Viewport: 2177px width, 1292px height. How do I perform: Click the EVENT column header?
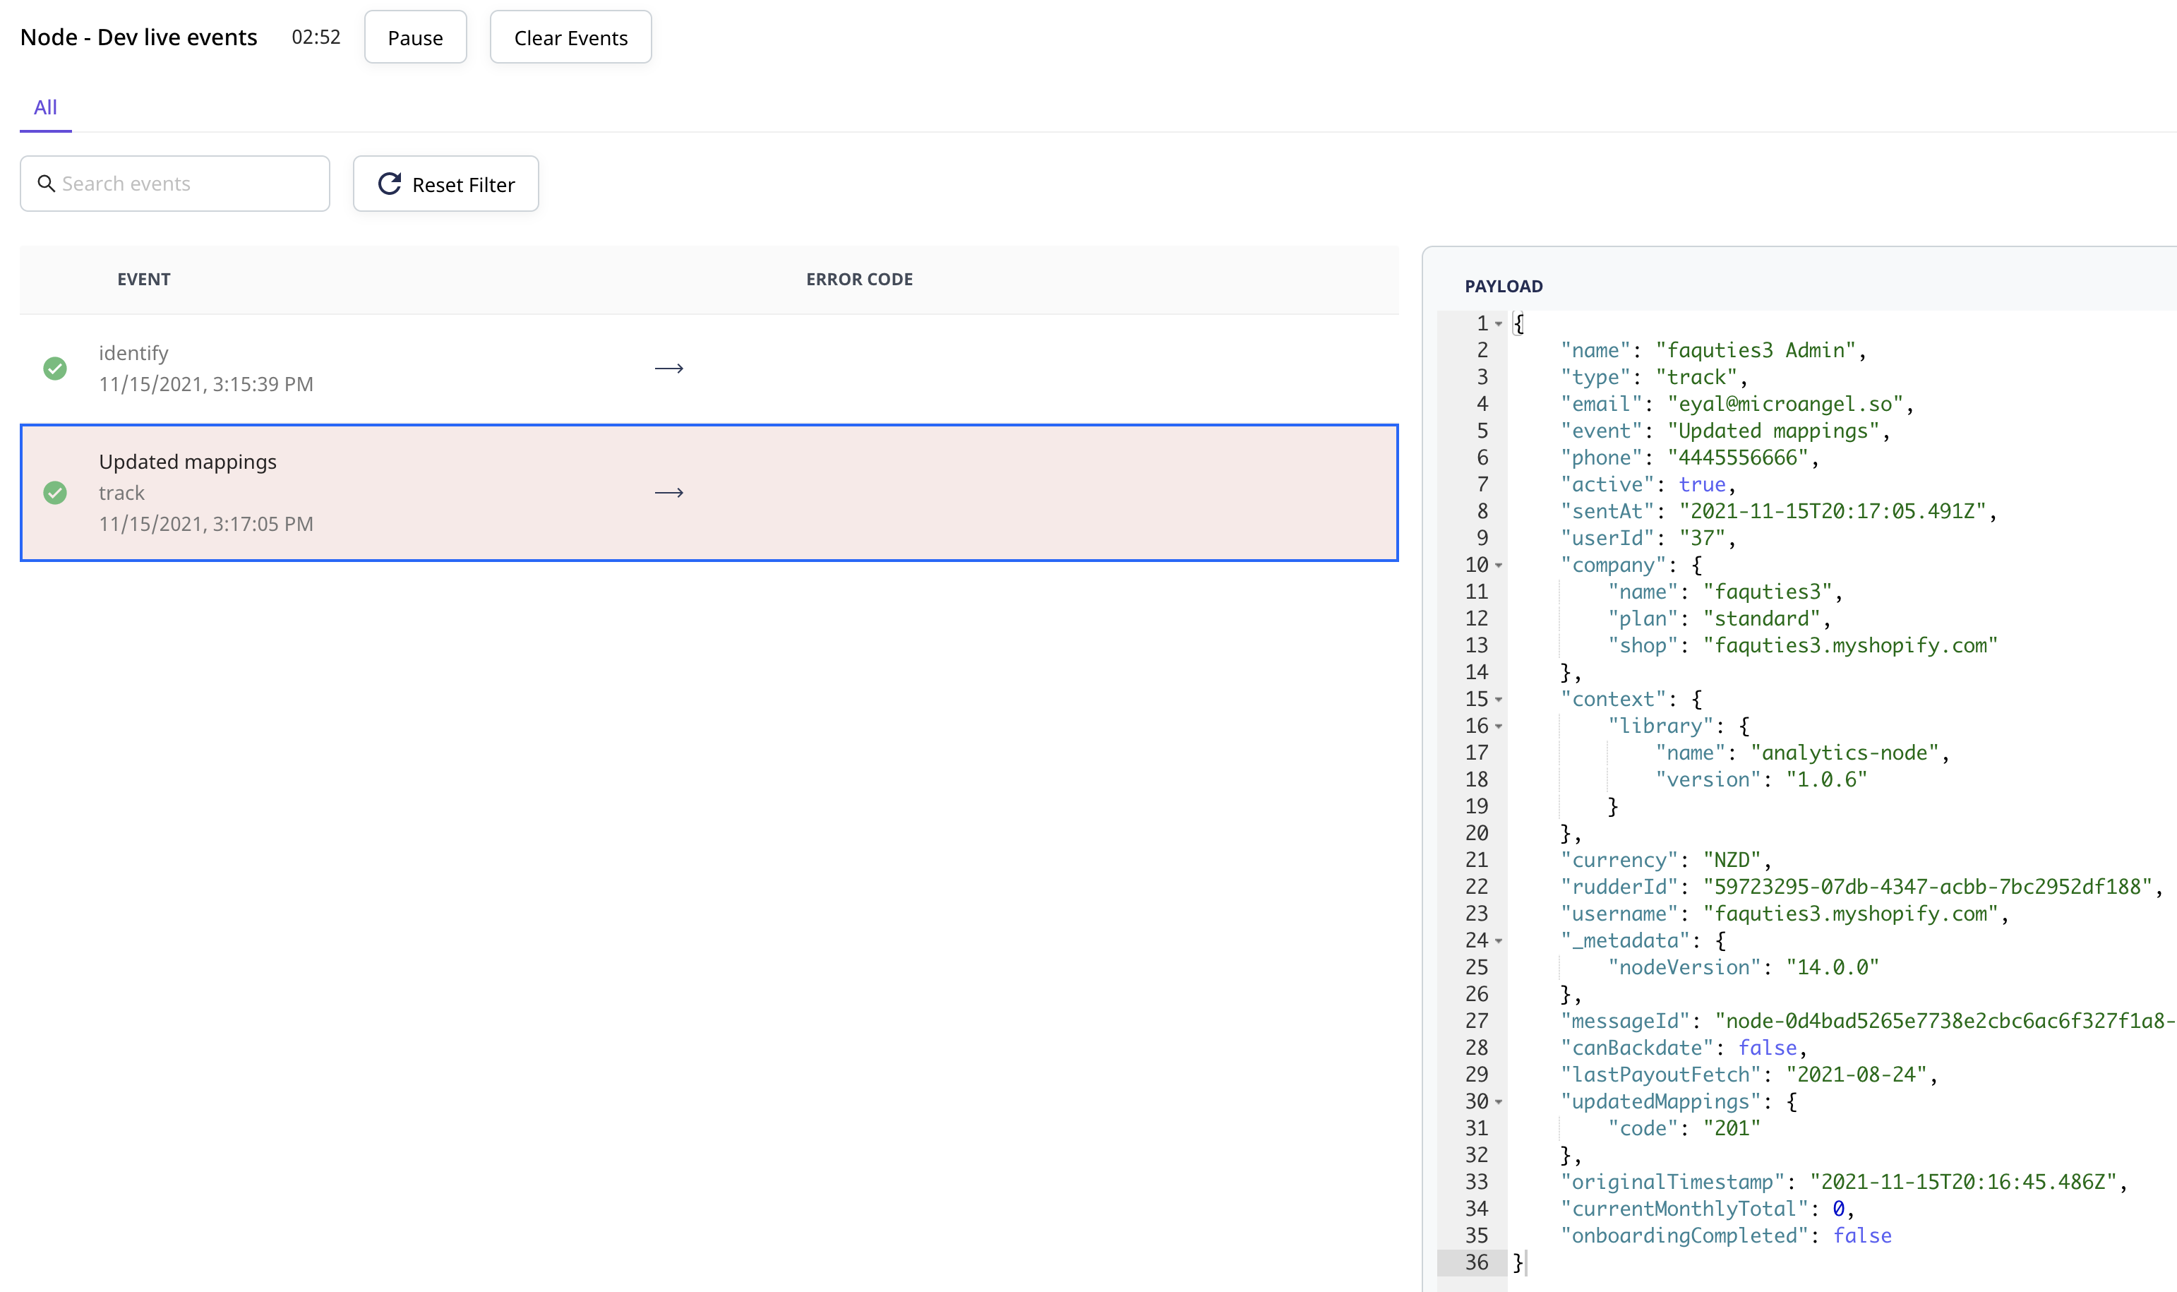[x=143, y=280]
